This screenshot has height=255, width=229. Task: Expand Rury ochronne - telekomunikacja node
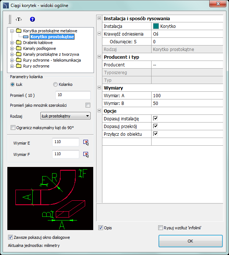coord(12,60)
